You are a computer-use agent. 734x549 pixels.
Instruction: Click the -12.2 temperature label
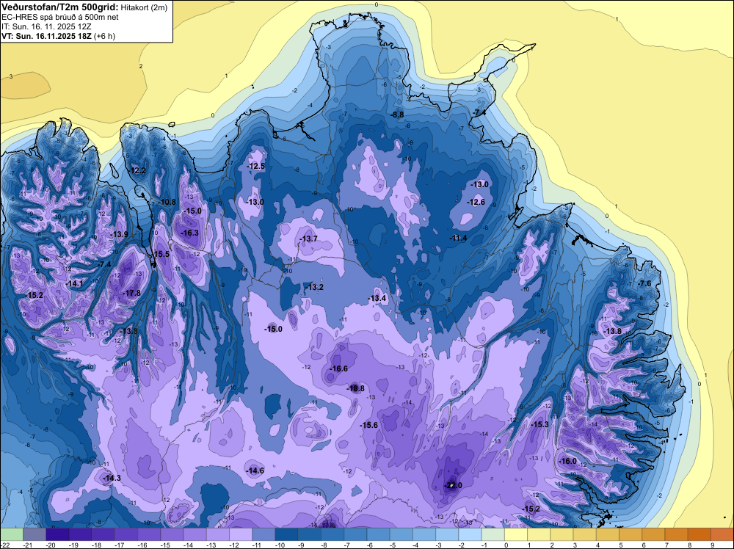(x=137, y=170)
